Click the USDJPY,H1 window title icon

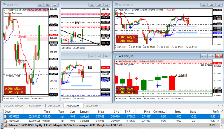tap(5, 5)
